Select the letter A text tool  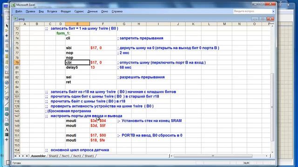[7, 129]
